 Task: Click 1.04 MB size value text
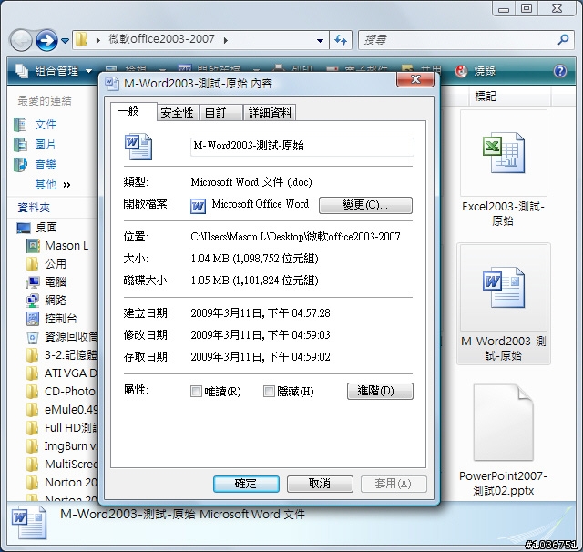pyautogui.click(x=254, y=259)
